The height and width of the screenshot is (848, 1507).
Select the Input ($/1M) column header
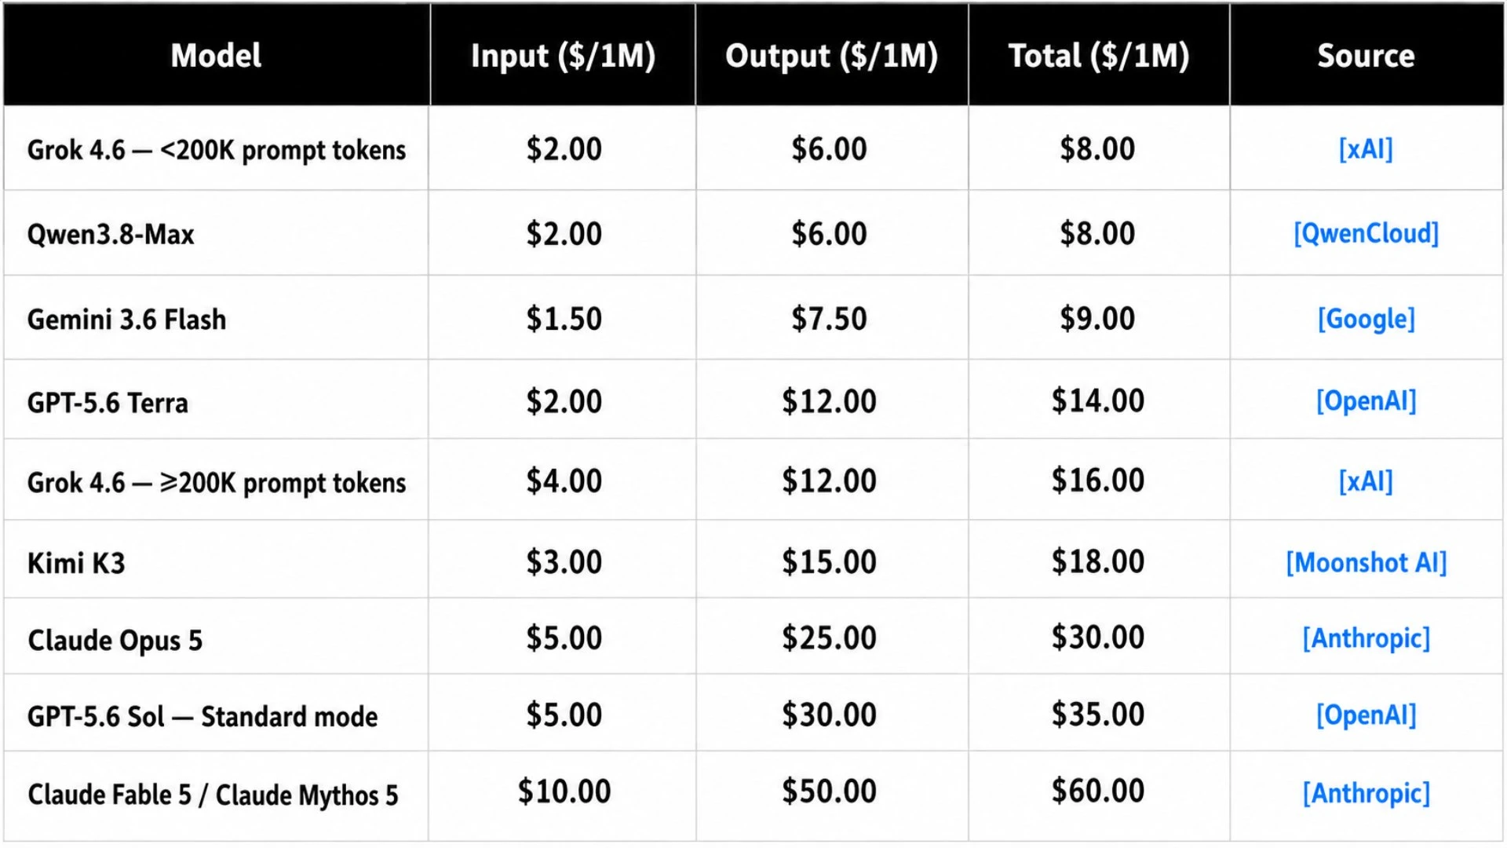(563, 56)
